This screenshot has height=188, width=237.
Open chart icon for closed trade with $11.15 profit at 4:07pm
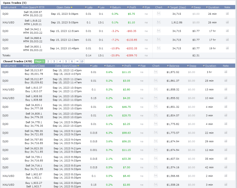(x=156, y=72)
